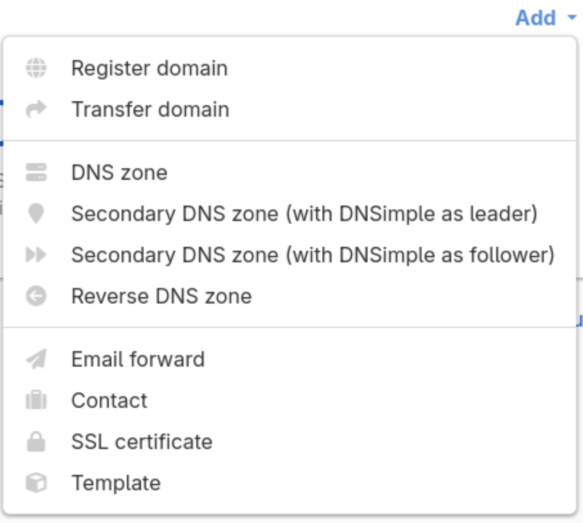
Task: Select Register domain from the menu
Action: point(149,68)
